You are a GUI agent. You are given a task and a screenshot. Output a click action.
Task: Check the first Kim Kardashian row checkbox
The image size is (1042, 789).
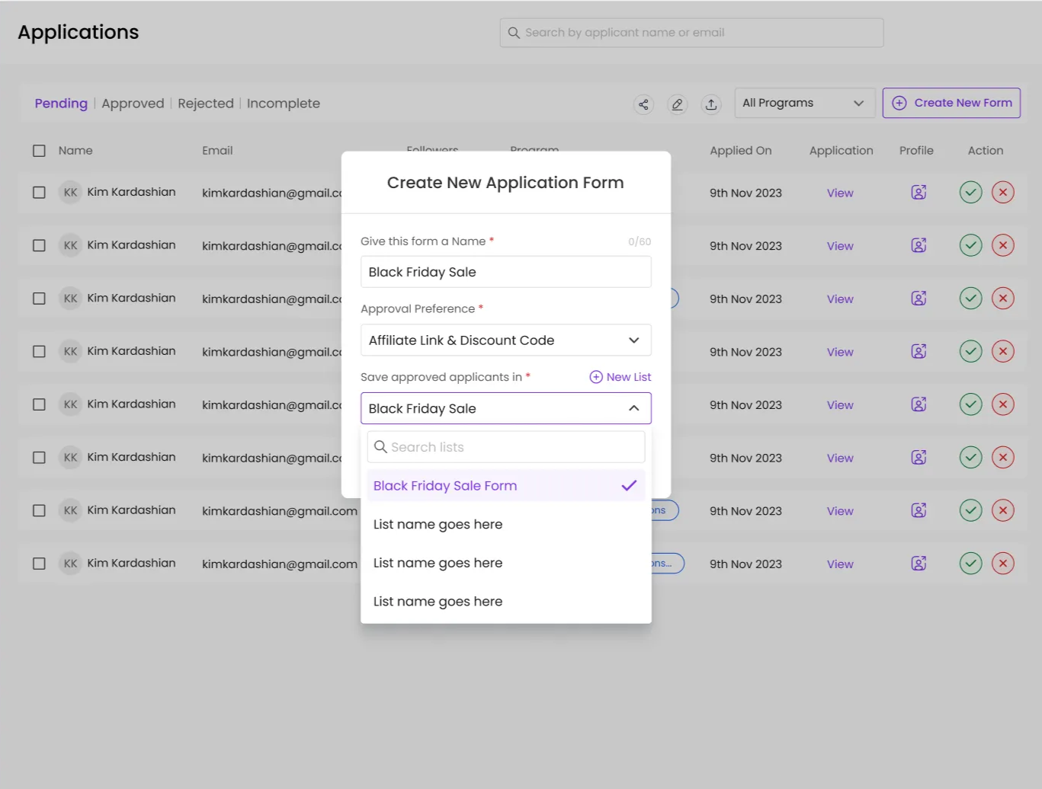coord(39,193)
